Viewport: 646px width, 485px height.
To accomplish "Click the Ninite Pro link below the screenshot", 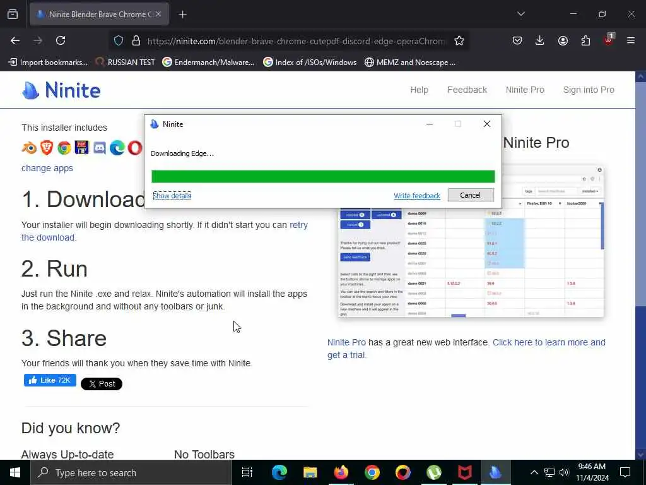I will point(346,342).
